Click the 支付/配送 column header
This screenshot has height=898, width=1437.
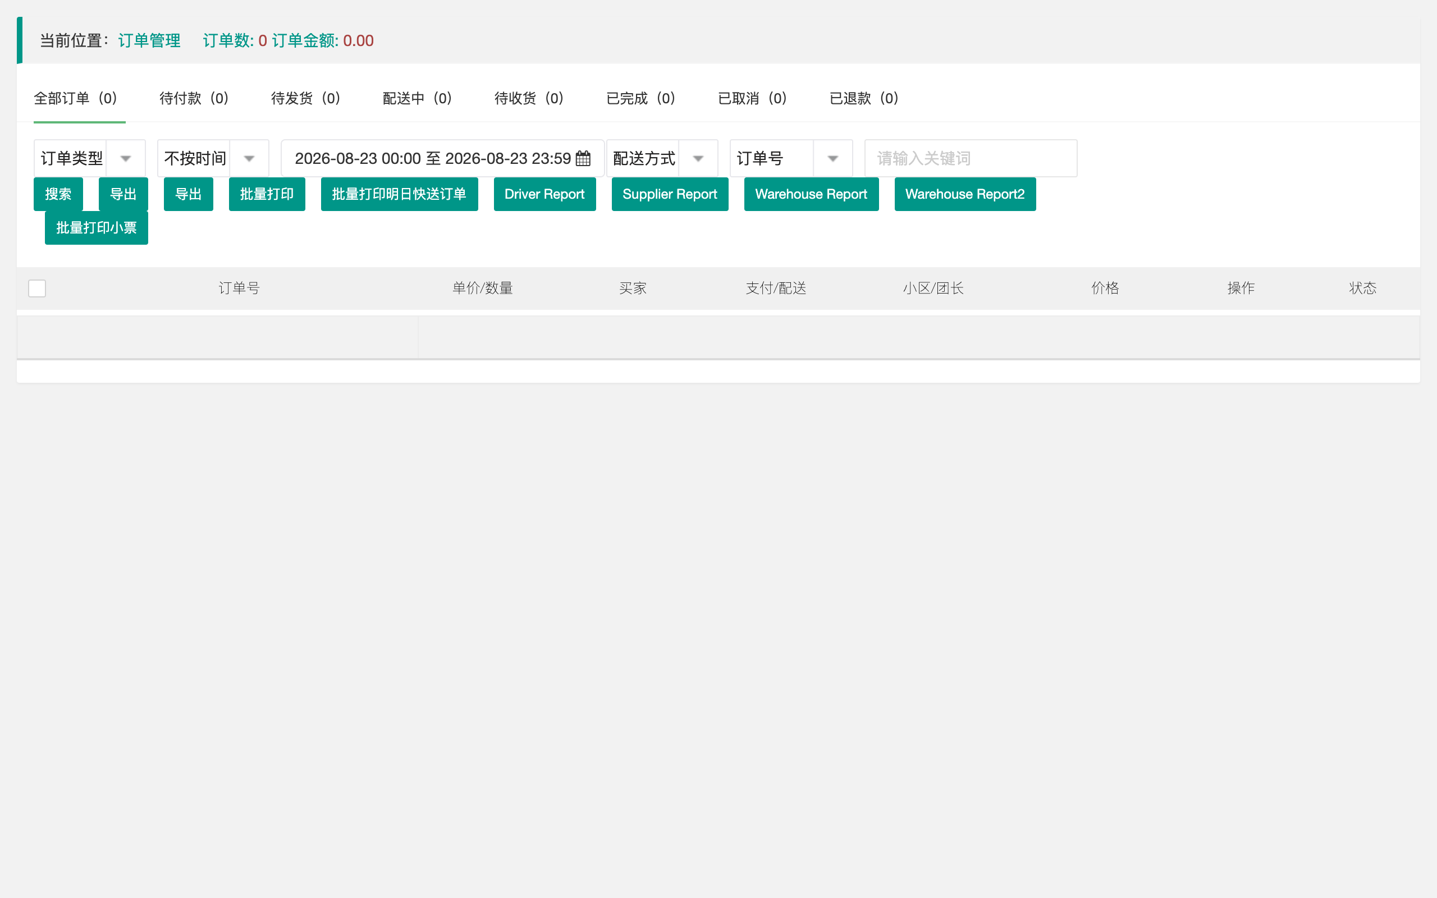point(776,288)
